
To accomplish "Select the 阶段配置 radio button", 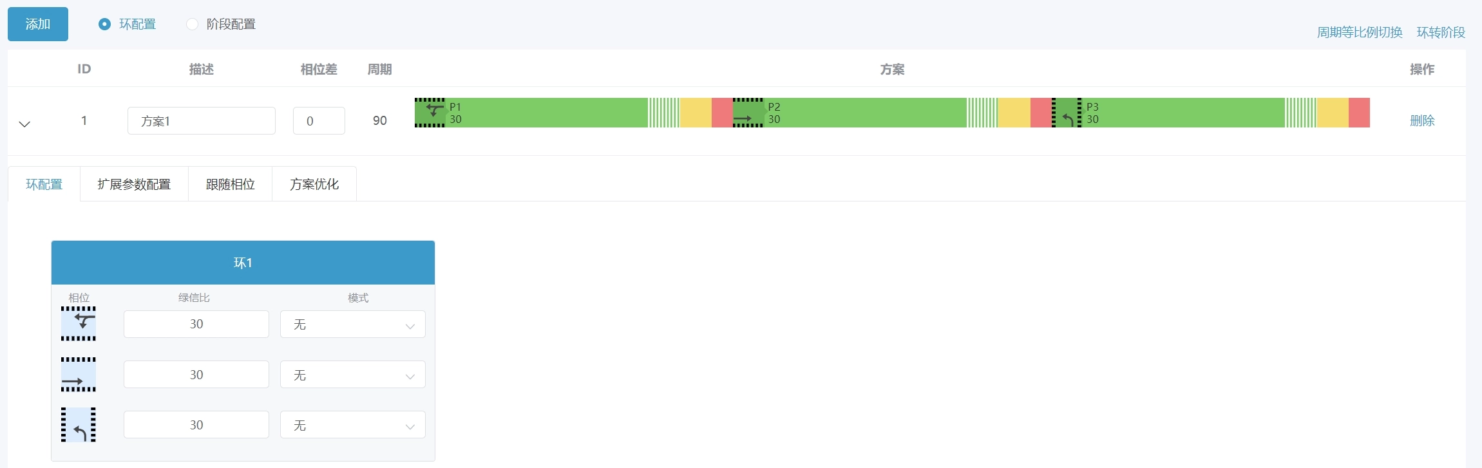I will [x=192, y=24].
